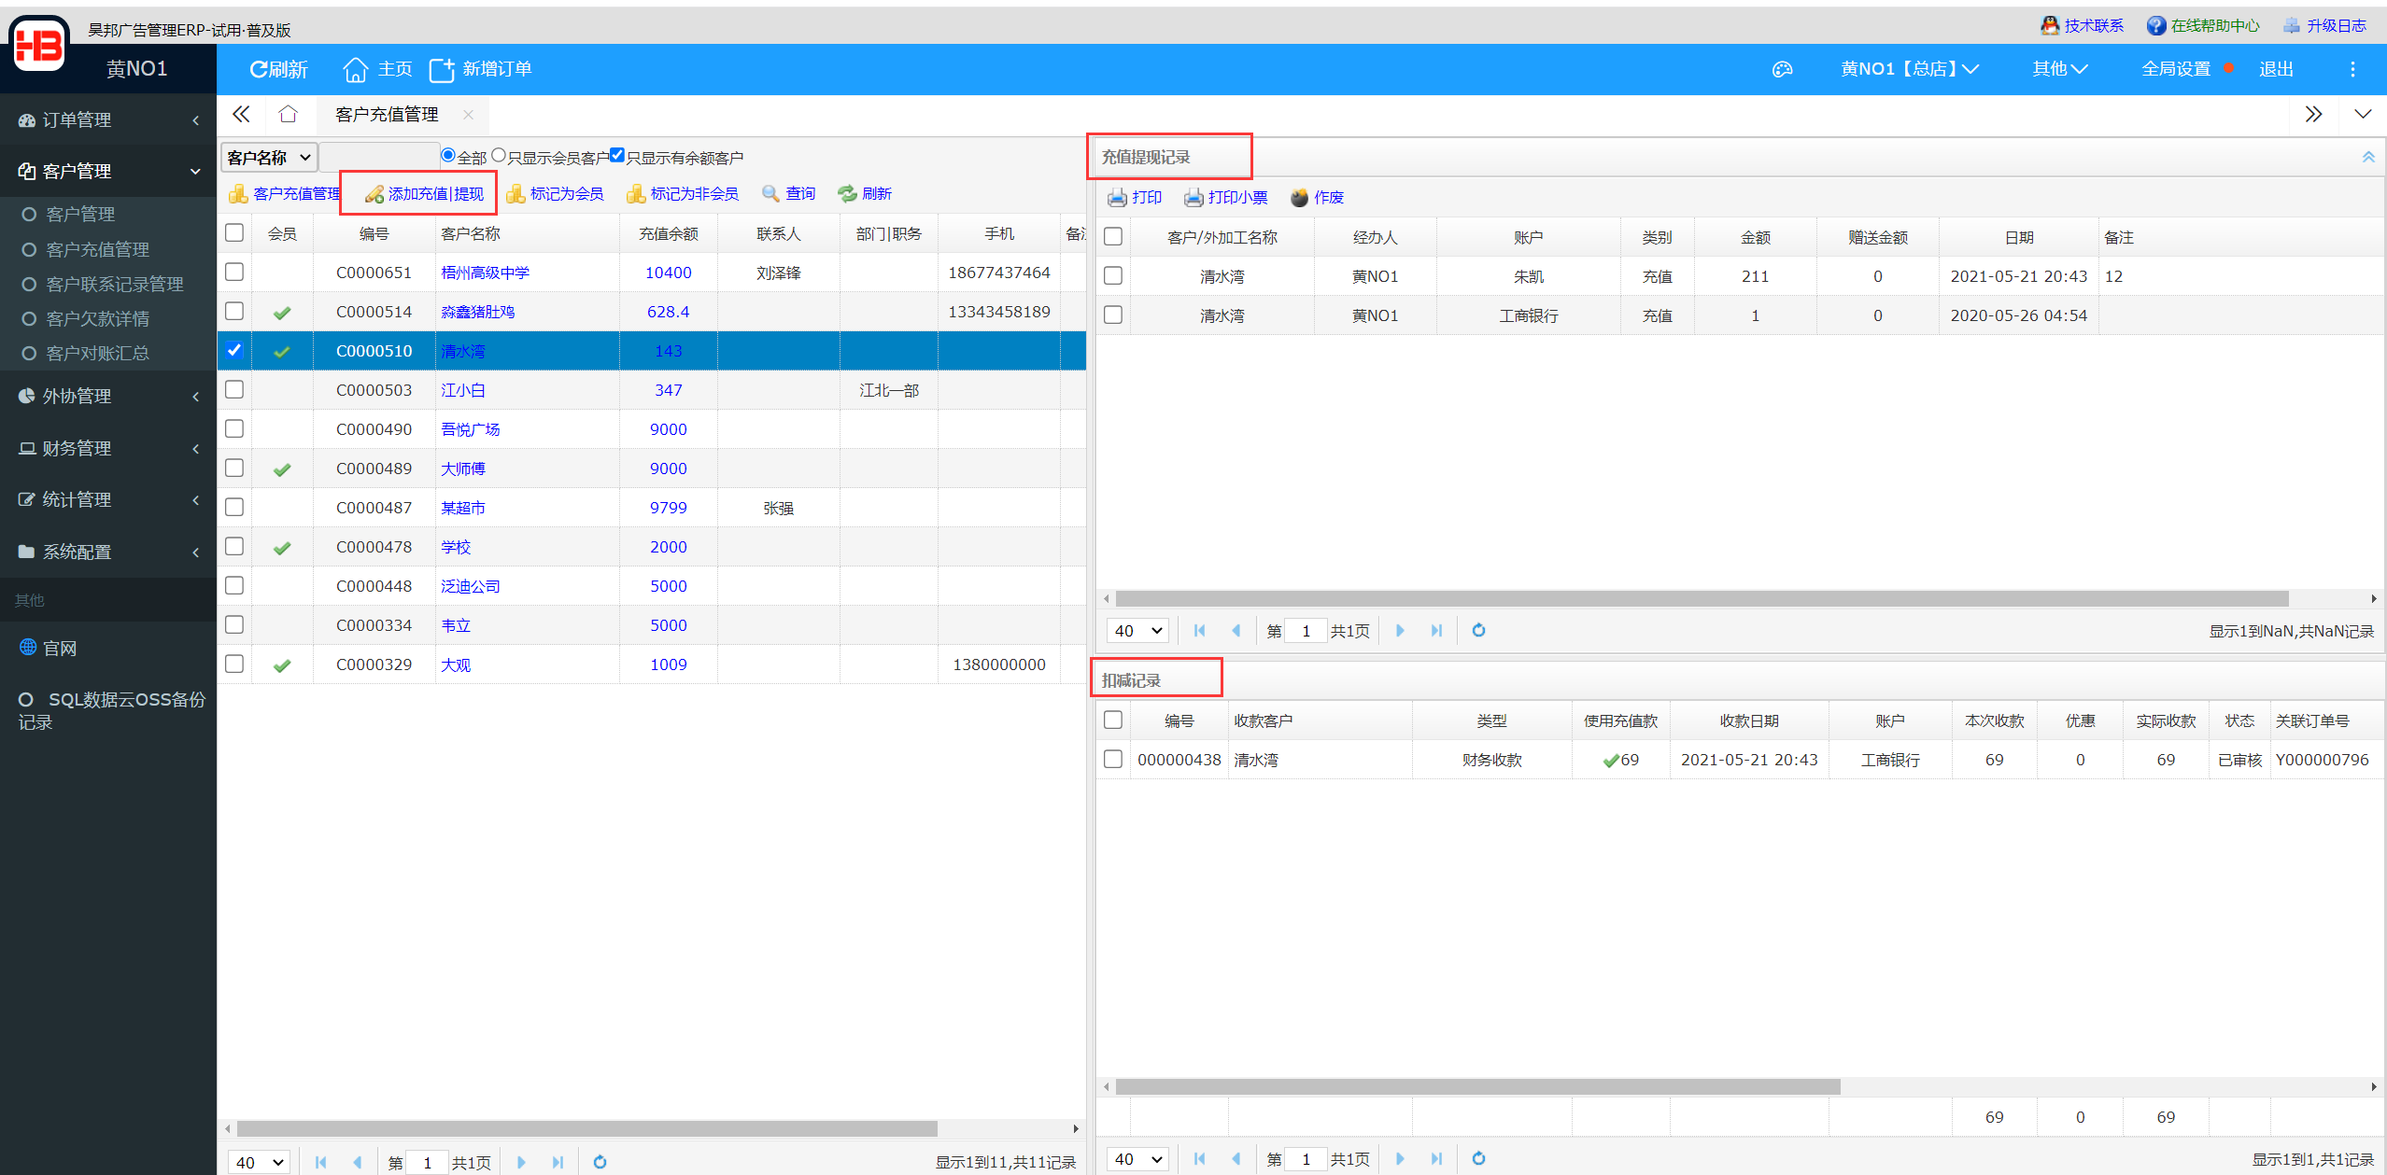Check the checkbox for row C0000651
This screenshot has height=1175, width=2387.
pyautogui.click(x=234, y=272)
